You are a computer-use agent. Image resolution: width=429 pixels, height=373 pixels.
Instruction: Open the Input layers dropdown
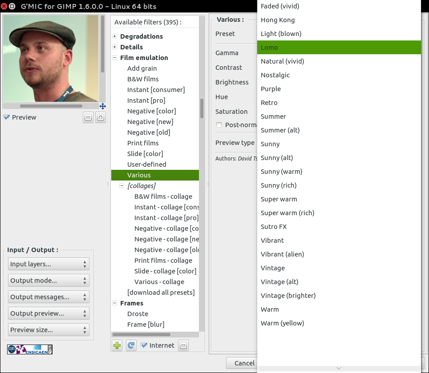pos(49,264)
